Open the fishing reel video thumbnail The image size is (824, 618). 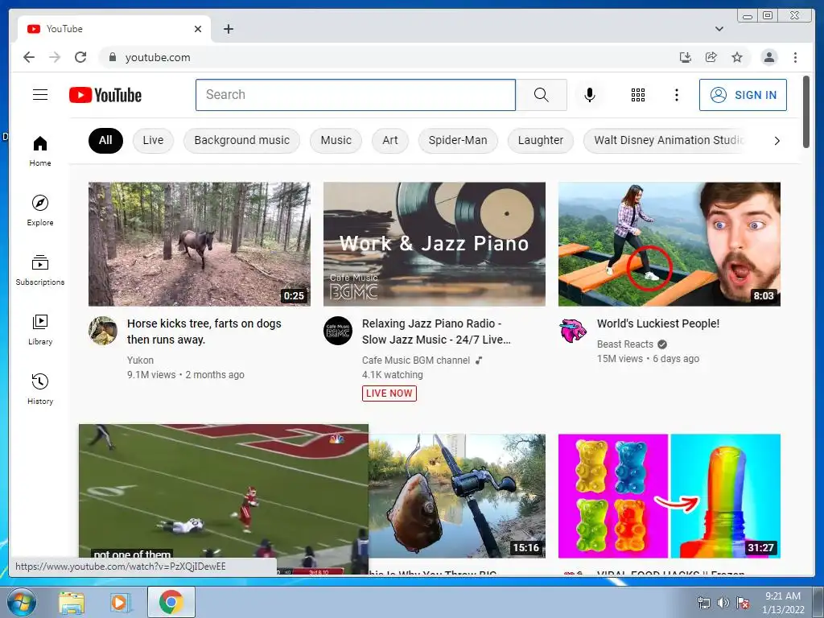click(457, 496)
